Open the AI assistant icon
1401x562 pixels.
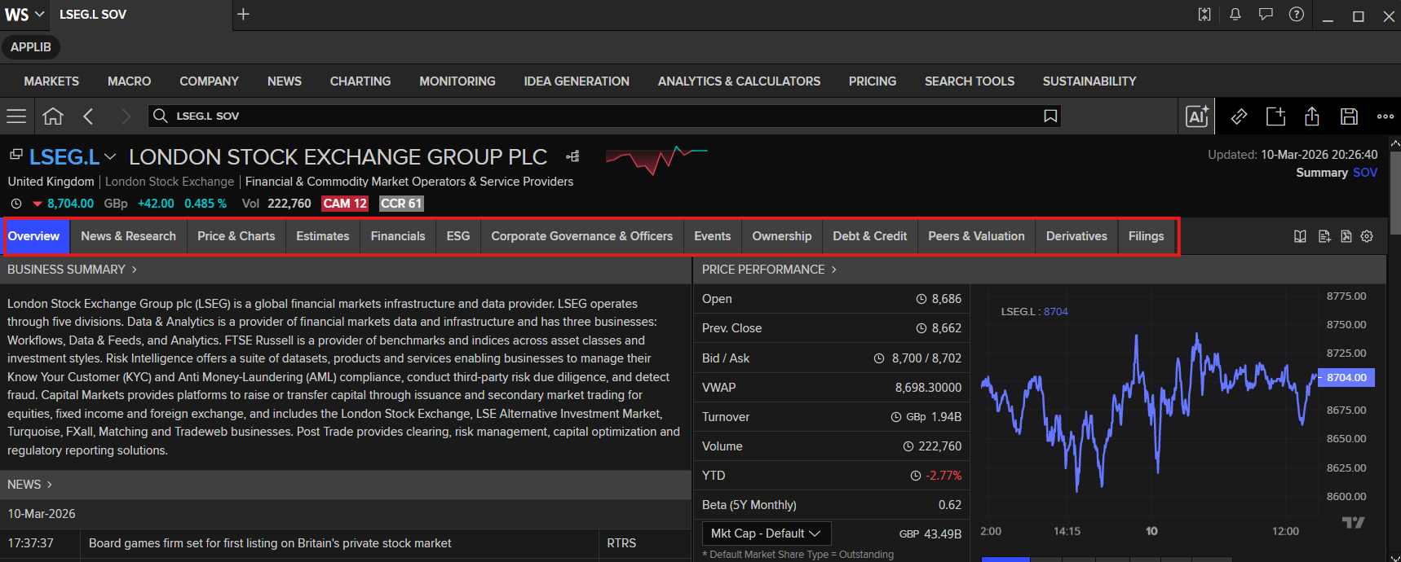coord(1197,116)
